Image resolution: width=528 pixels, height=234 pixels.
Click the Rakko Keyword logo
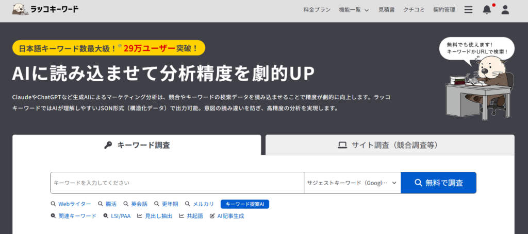click(45, 9)
